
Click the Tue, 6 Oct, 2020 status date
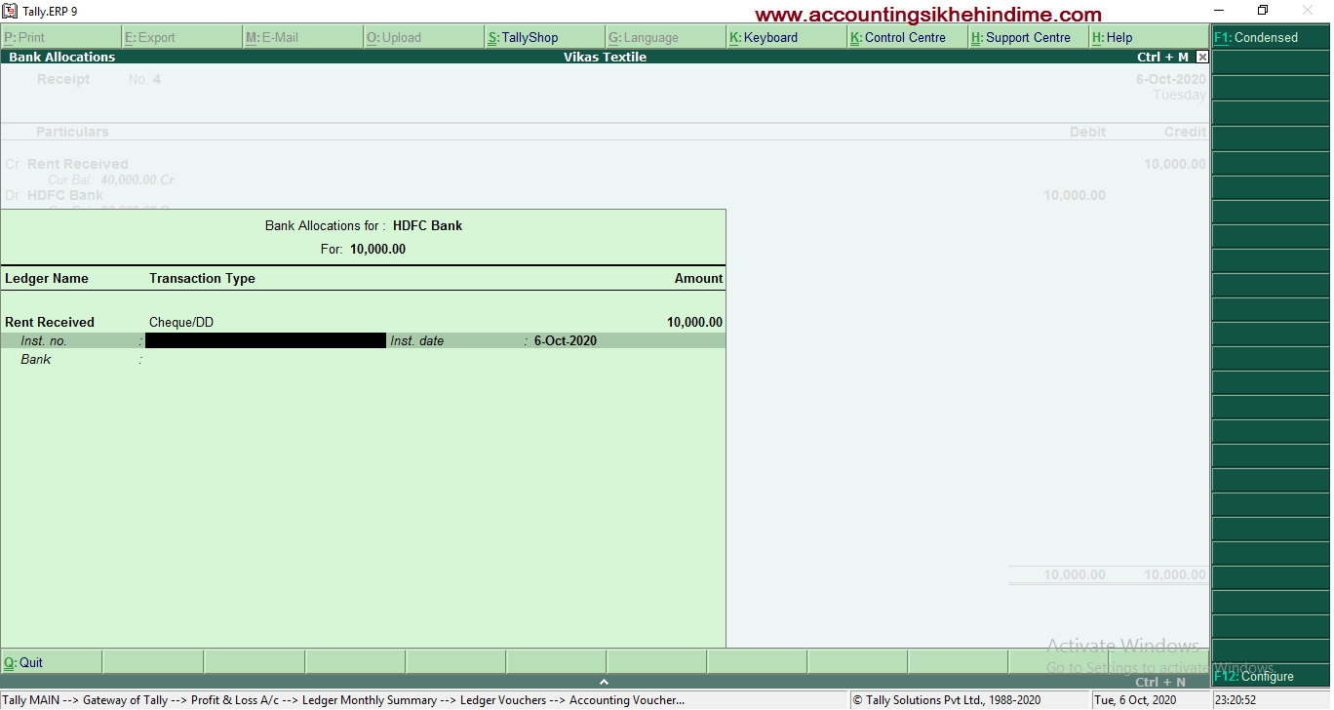pos(1135,699)
